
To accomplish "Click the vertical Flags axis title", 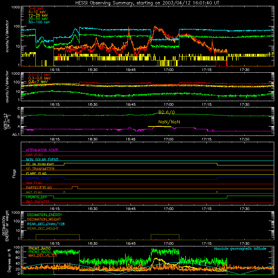I will click(x=14, y=173).
